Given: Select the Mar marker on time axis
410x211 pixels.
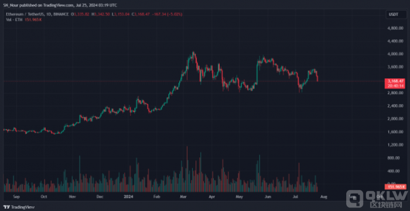Looking at the screenshot, I should 184,196.
